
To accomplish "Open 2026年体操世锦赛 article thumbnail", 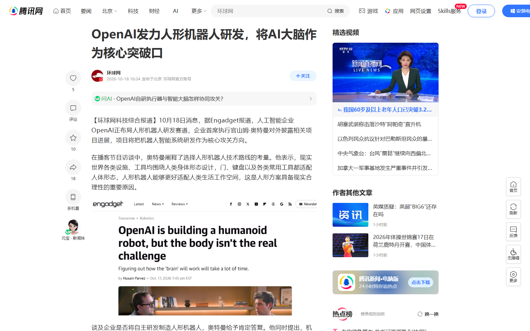I will tap(350, 245).
